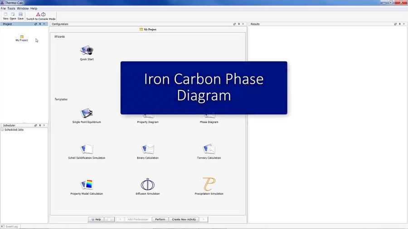This screenshot has height=229, width=408.
Task: Save the project using toolbar icon
Action: click(20, 16)
